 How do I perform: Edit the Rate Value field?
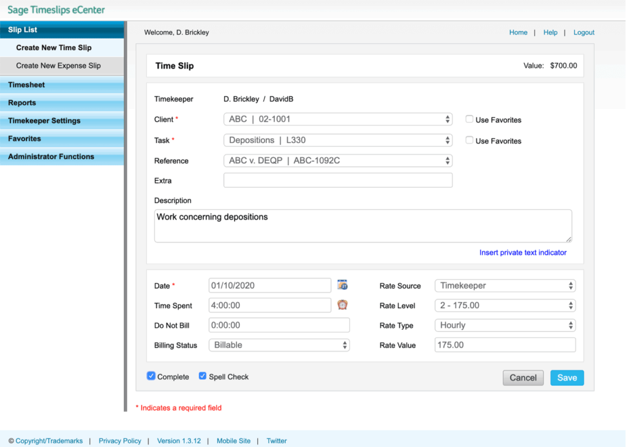click(505, 345)
